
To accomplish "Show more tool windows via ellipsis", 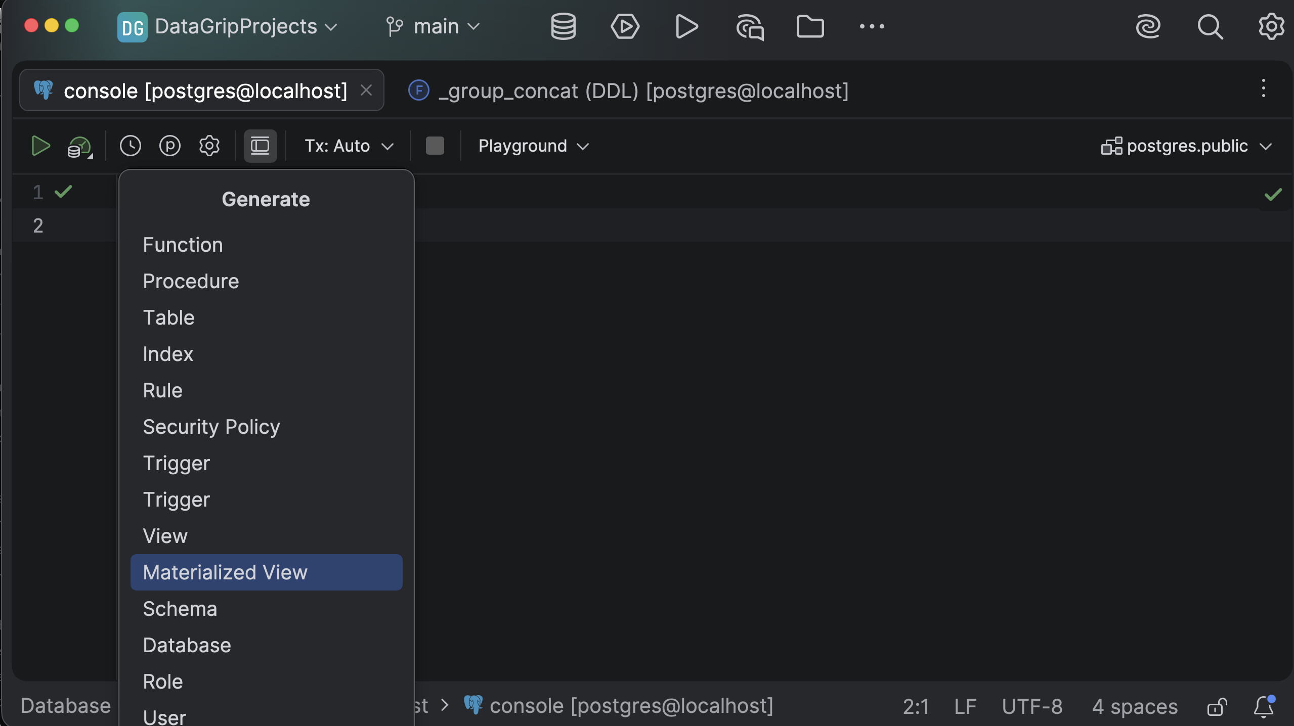I will coord(872,26).
